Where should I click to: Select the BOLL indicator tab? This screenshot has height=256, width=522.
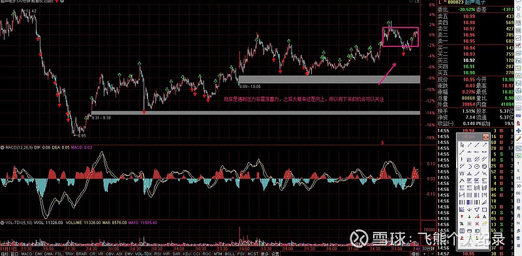tap(230, 253)
